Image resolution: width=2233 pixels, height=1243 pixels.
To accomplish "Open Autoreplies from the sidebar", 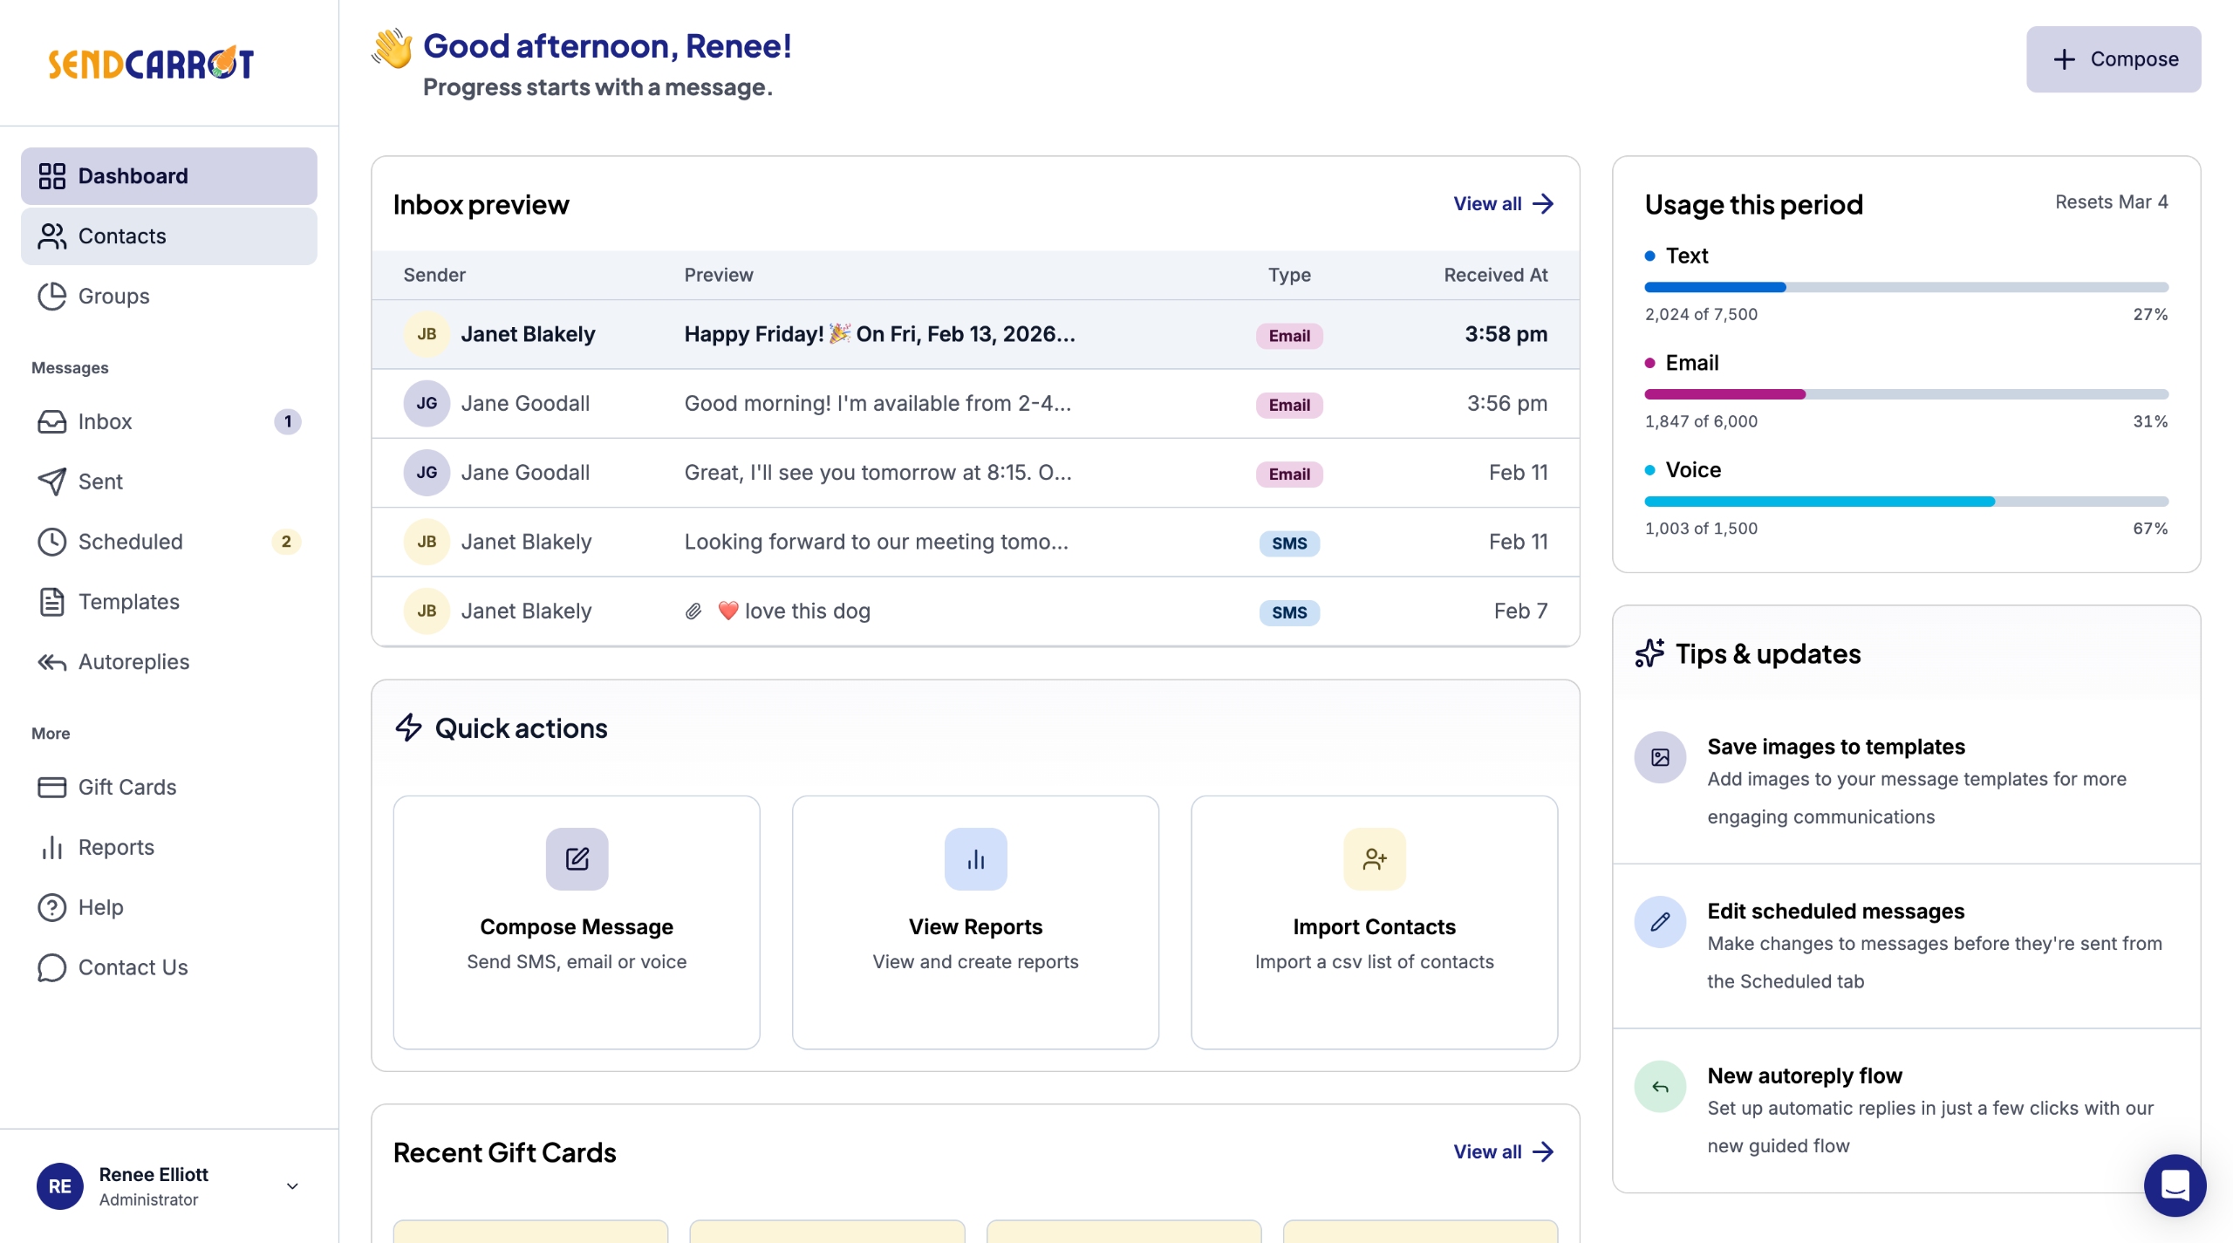I will [x=133, y=662].
